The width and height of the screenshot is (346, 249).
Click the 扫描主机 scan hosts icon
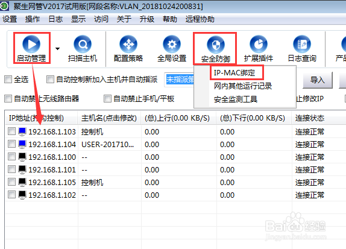(83, 44)
